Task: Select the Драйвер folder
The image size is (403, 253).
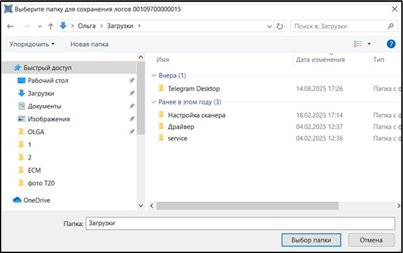Action: pyautogui.click(x=181, y=127)
